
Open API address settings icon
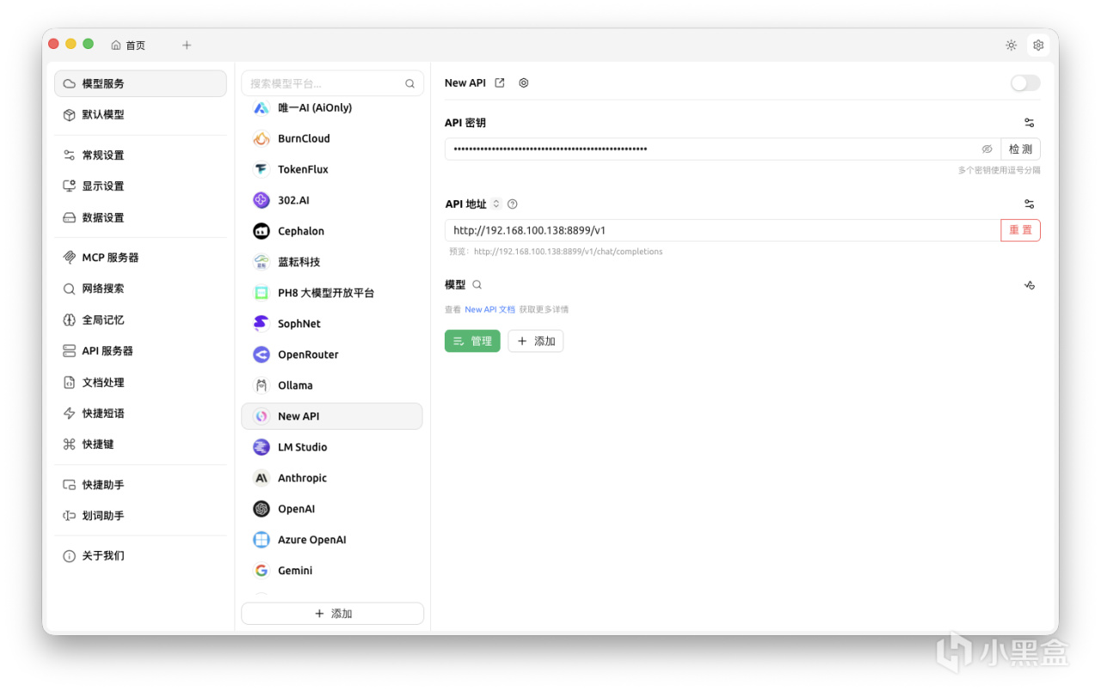coord(1030,205)
